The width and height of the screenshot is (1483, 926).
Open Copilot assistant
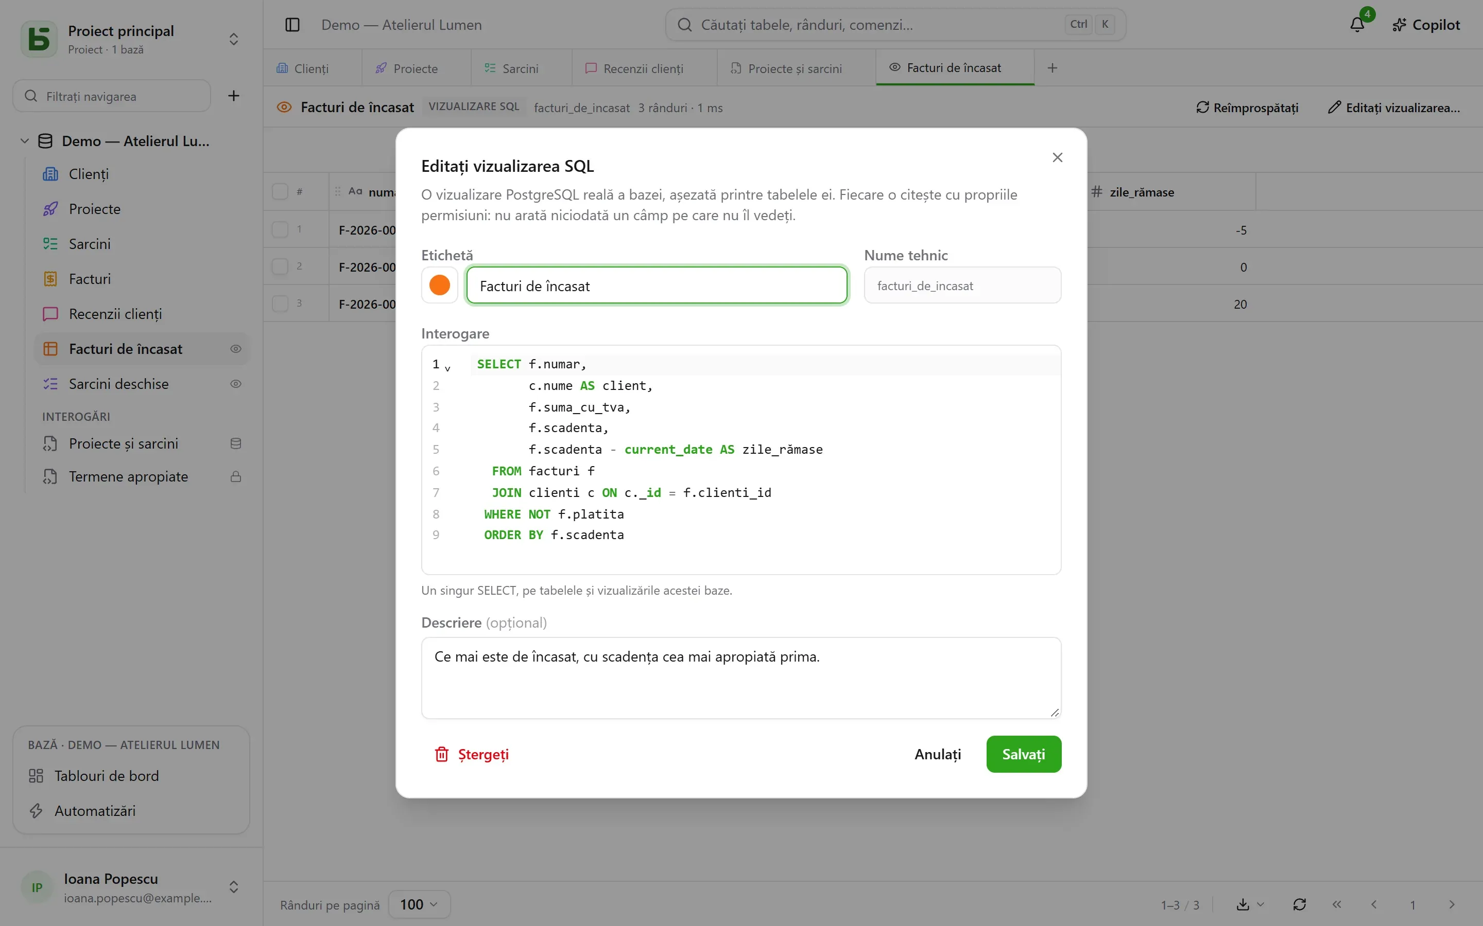[1426, 25]
